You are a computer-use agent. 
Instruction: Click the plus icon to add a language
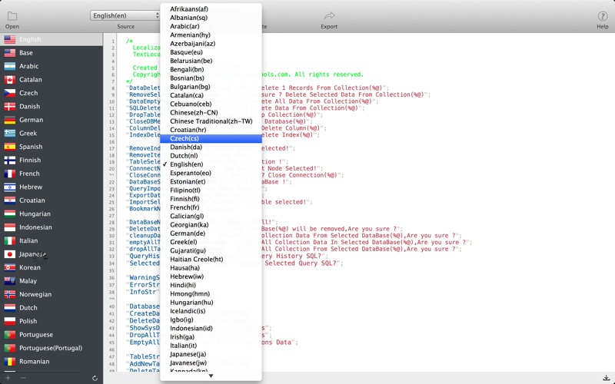point(8,378)
